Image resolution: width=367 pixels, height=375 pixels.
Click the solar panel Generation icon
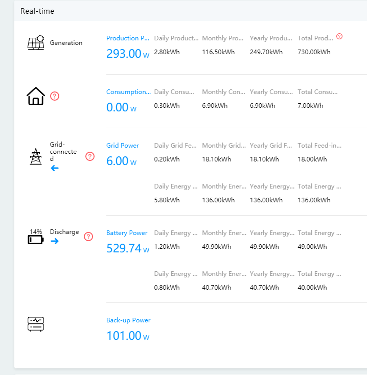click(36, 43)
